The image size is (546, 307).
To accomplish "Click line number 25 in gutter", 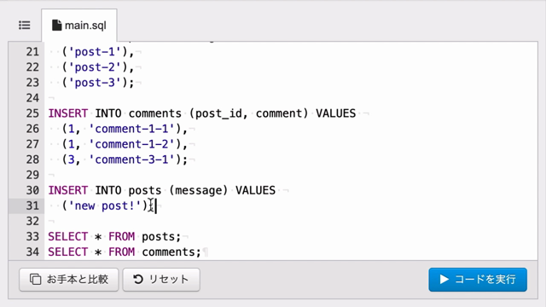I will click(x=32, y=113).
